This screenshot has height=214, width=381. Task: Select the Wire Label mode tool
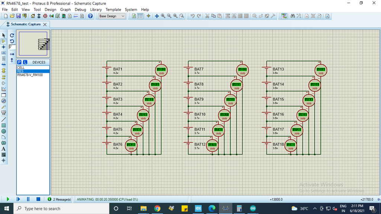[3, 53]
